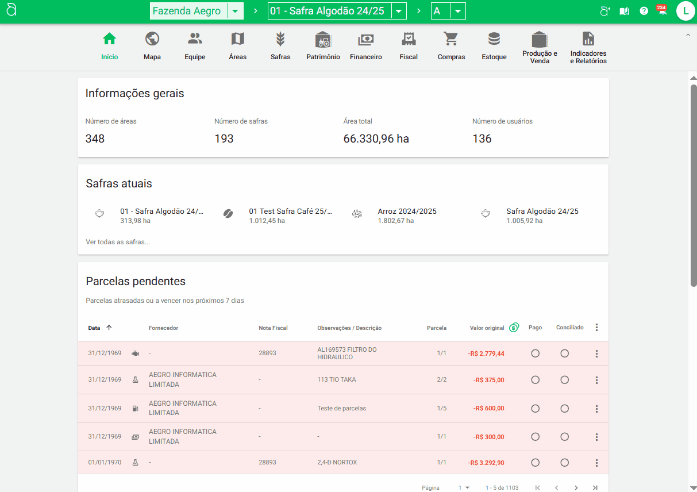Open Indicadores e Relatórios icon
The image size is (697, 492).
click(588, 39)
